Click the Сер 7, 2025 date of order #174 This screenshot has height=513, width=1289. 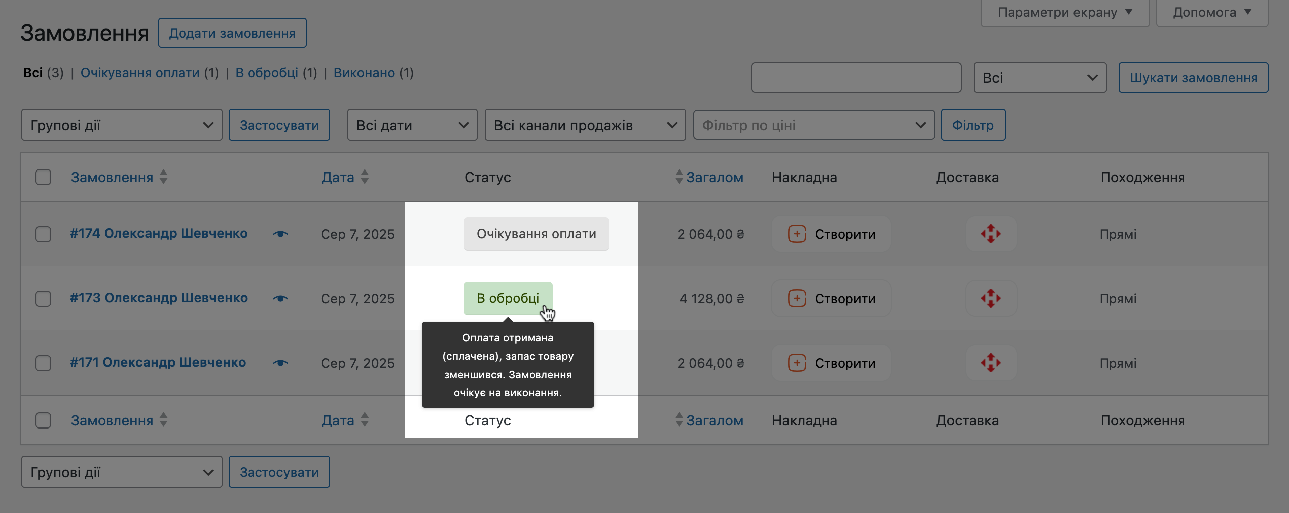coord(357,234)
